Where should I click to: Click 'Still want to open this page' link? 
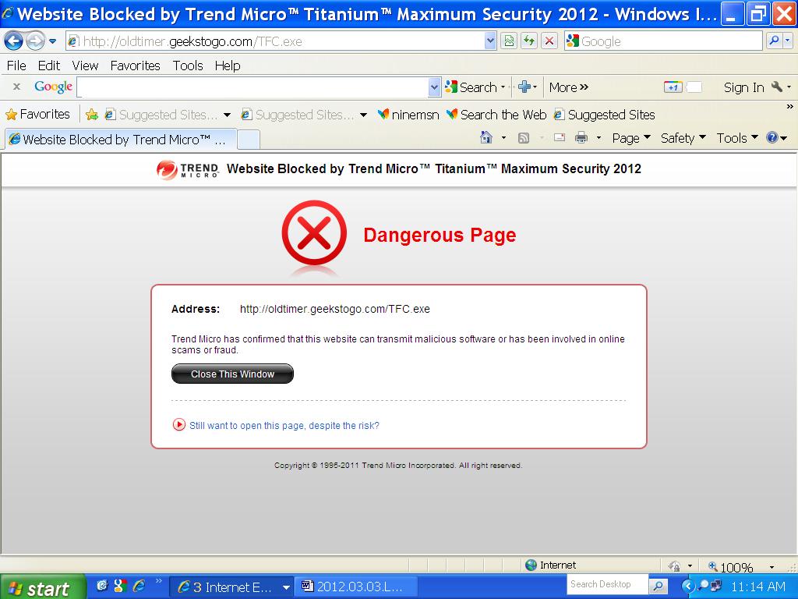click(x=284, y=425)
